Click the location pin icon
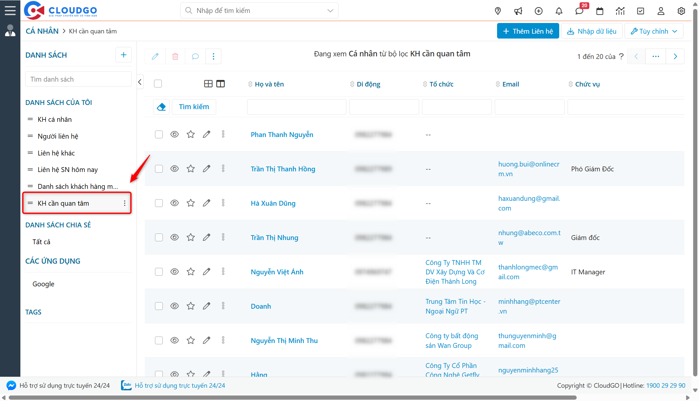 498,11
